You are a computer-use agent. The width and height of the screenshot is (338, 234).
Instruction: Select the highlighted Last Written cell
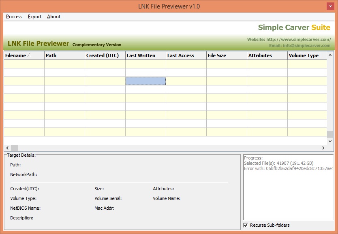[145, 81]
